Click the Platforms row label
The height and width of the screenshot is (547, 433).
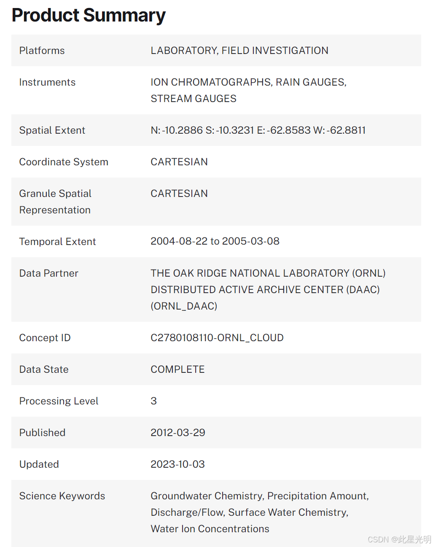(42, 51)
